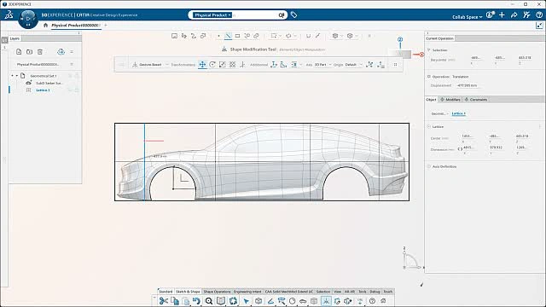Select the line tool in top toolbar
The height and width of the screenshot is (307, 546).
[228, 36]
